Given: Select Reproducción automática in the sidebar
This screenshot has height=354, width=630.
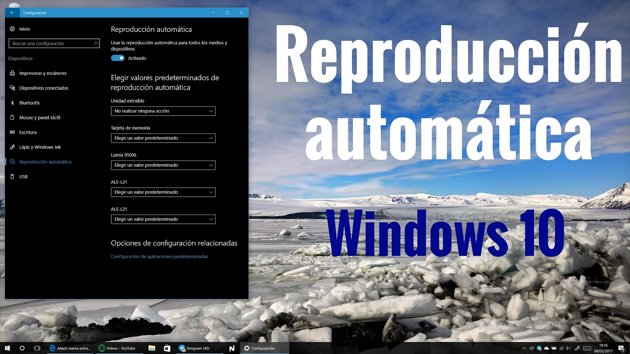Looking at the screenshot, I should [45, 162].
